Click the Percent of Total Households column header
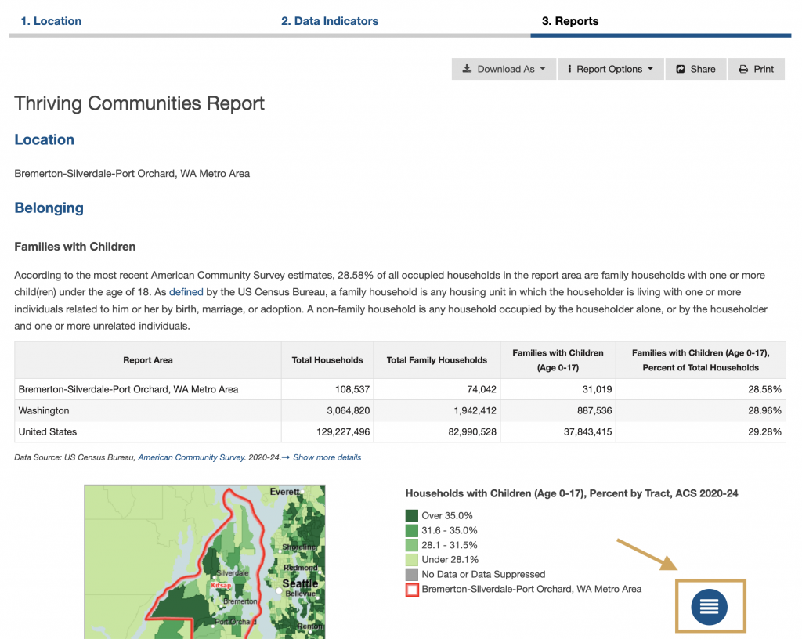Image resolution: width=802 pixels, height=639 pixels. 701,360
